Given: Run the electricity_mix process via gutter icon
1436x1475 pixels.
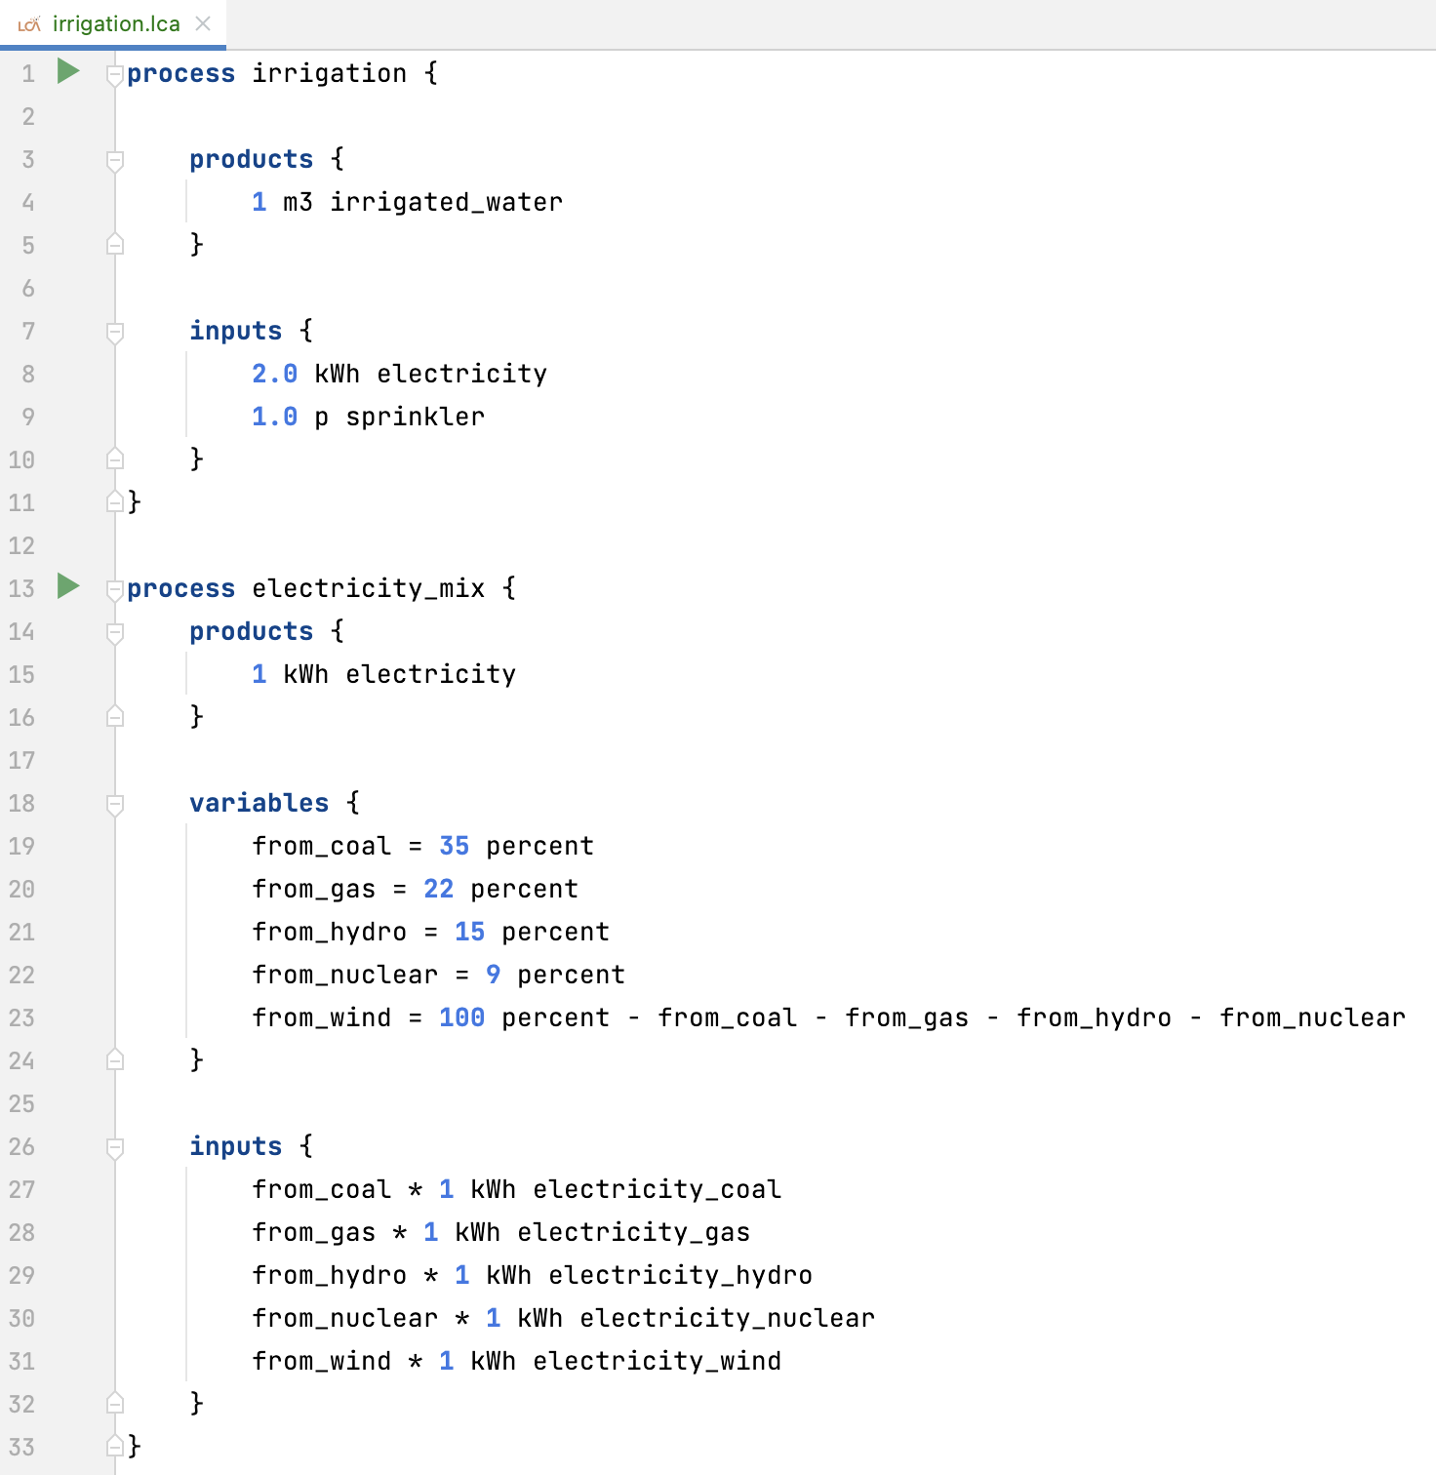Looking at the screenshot, I should [67, 586].
